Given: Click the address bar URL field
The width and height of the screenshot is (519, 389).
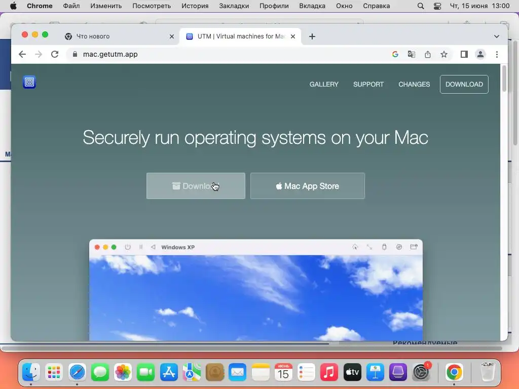Looking at the screenshot, I should click(x=229, y=54).
